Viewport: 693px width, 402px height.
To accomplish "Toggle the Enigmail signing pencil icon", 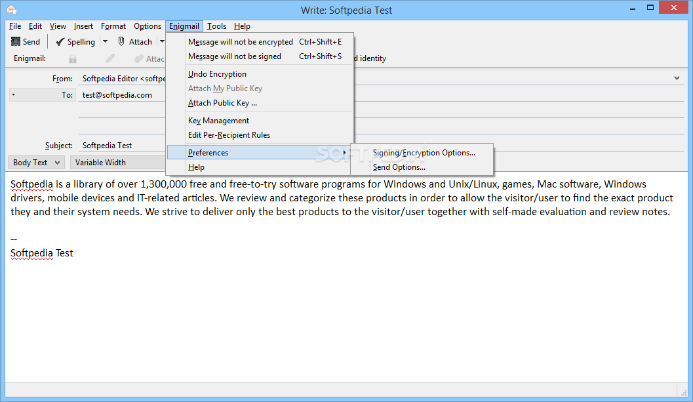I will point(111,58).
